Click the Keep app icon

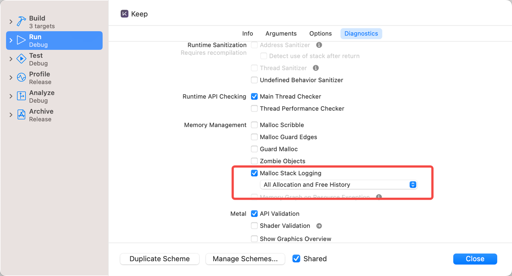(x=125, y=14)
